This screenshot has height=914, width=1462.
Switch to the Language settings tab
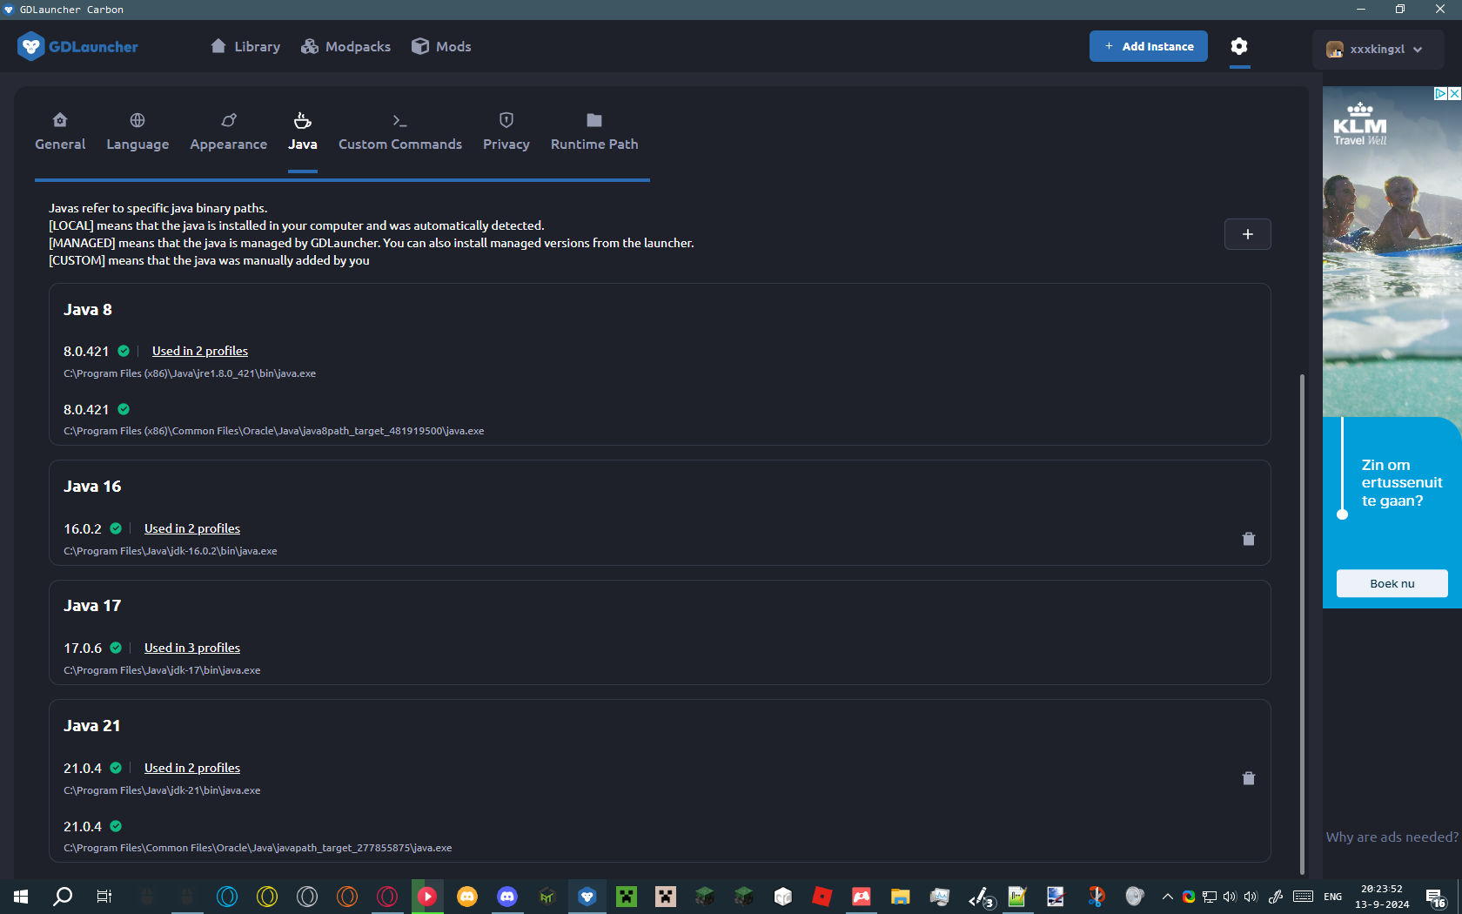tap(137, 132)
